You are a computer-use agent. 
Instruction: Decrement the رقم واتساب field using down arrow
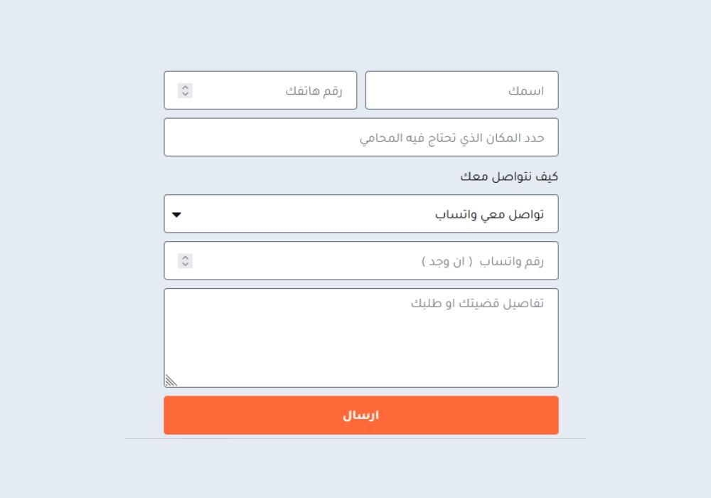point(186,264)
